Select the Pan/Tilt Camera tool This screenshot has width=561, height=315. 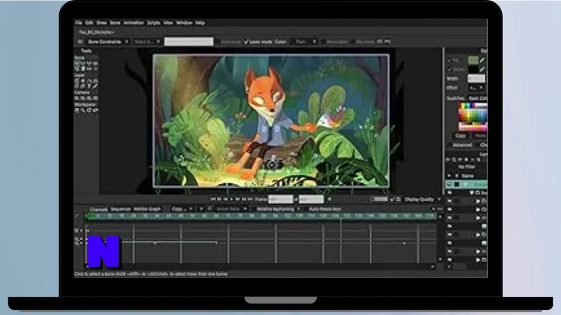point(95,98)
